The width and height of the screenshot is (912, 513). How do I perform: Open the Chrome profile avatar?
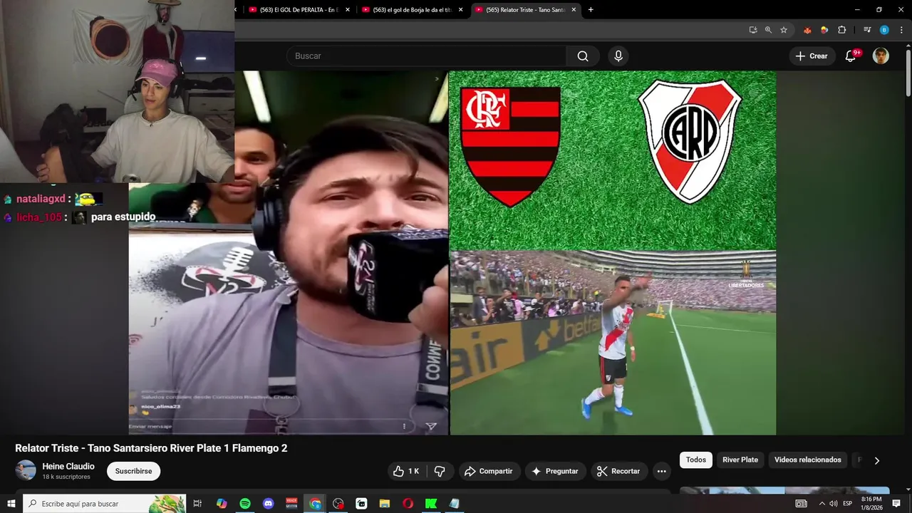884,30
